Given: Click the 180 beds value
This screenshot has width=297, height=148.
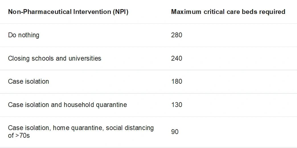Looking at the screenshot, I should [177, 81].
